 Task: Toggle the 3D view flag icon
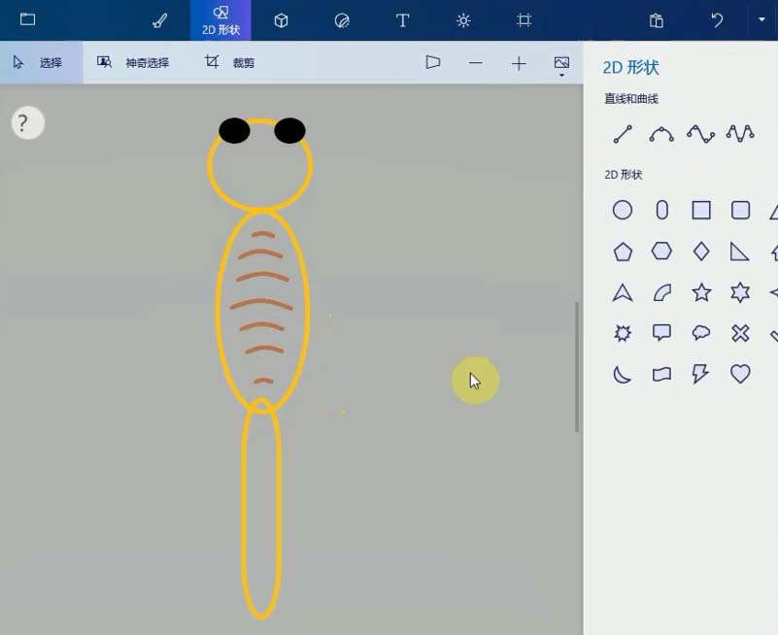point(432,62)
